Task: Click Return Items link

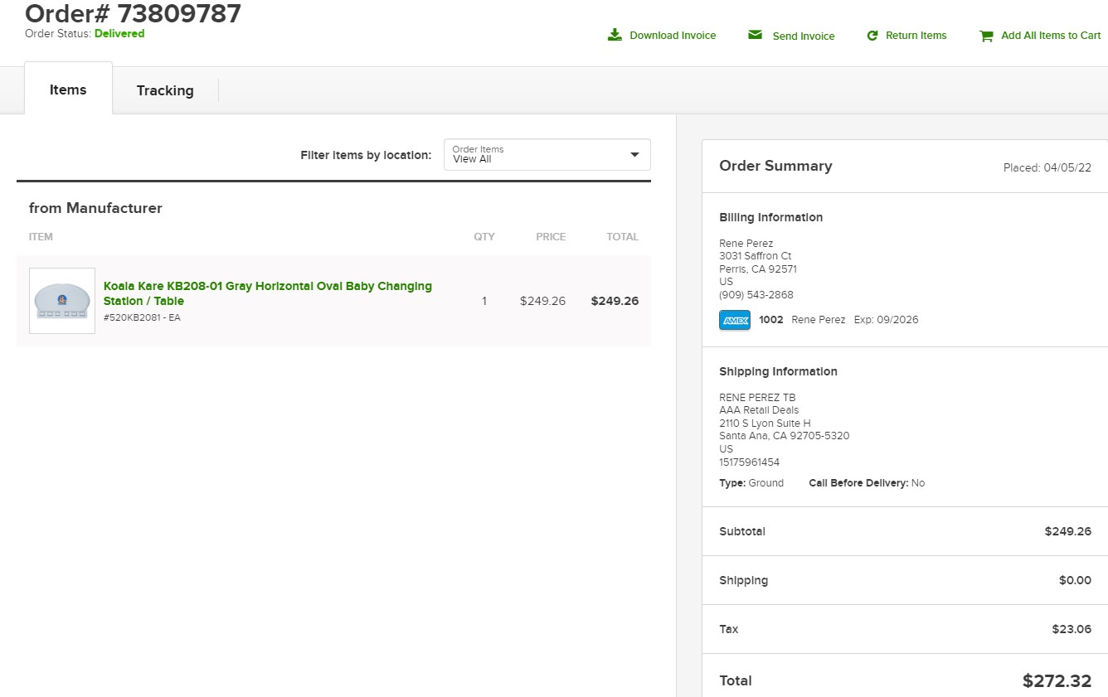Action: click(916, 36)
